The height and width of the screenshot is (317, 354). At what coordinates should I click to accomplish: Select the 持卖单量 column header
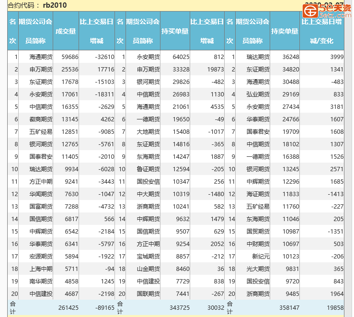tap(285, 31)
